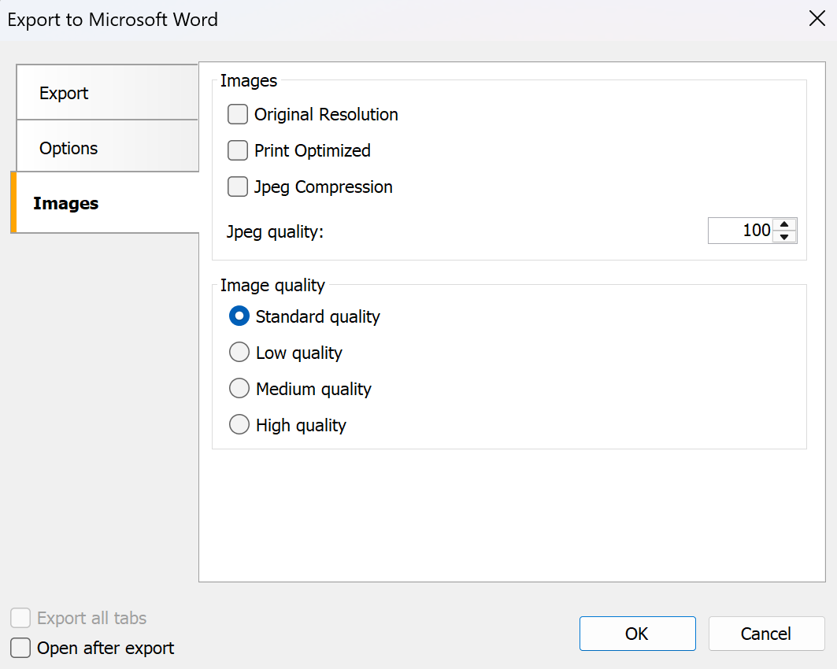Viewport: 837px width, 669px height.
Task: Pick the Medium quality option
Action: 239,389
